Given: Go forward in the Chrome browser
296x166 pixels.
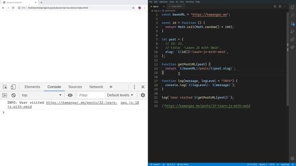Looking at the screenshot, I should click(8, 8).
